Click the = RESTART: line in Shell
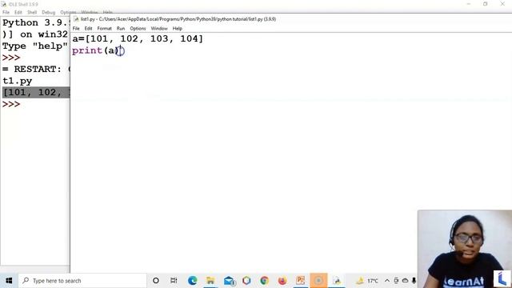This screenshot has height=288, width=512. [x=36, y=70]
